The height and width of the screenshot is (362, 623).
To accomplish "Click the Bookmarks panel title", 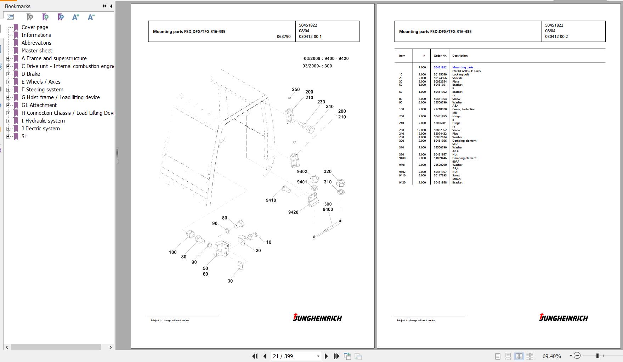I will coord(18,6).
